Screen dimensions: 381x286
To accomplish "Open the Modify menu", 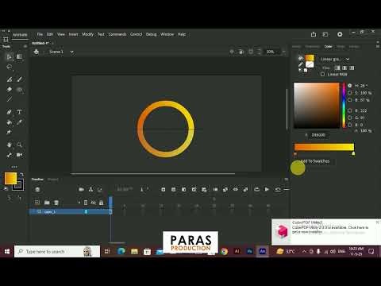I will click(x=87, y=34).
